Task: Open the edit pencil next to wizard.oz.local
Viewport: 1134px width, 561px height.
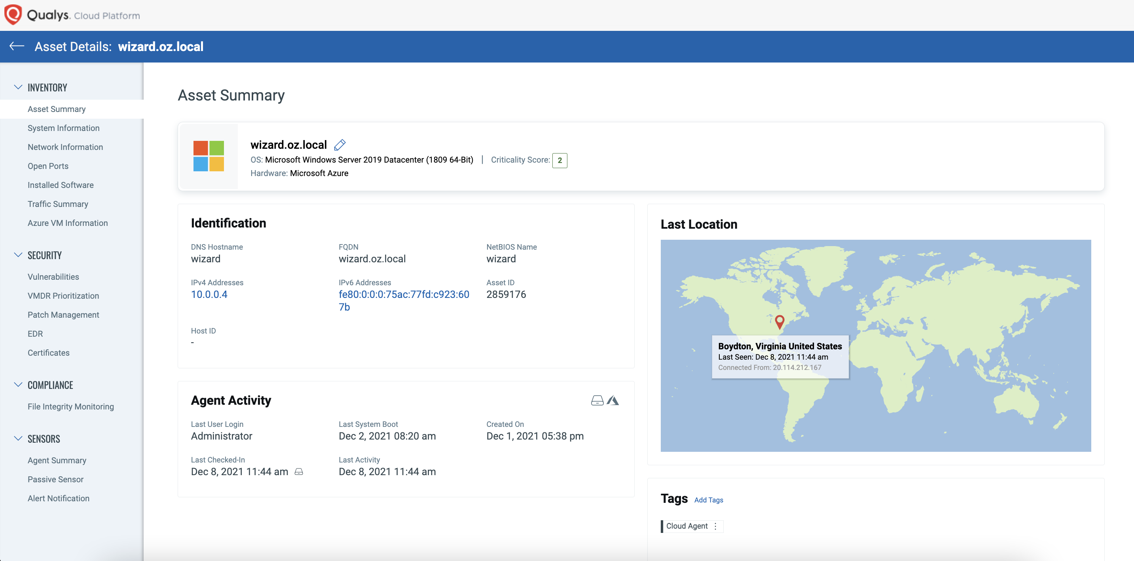Action: point(340,144)
